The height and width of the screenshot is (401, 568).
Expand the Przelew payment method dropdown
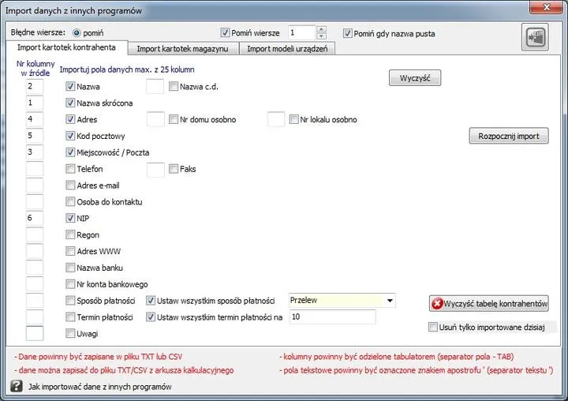pos(389,301)
